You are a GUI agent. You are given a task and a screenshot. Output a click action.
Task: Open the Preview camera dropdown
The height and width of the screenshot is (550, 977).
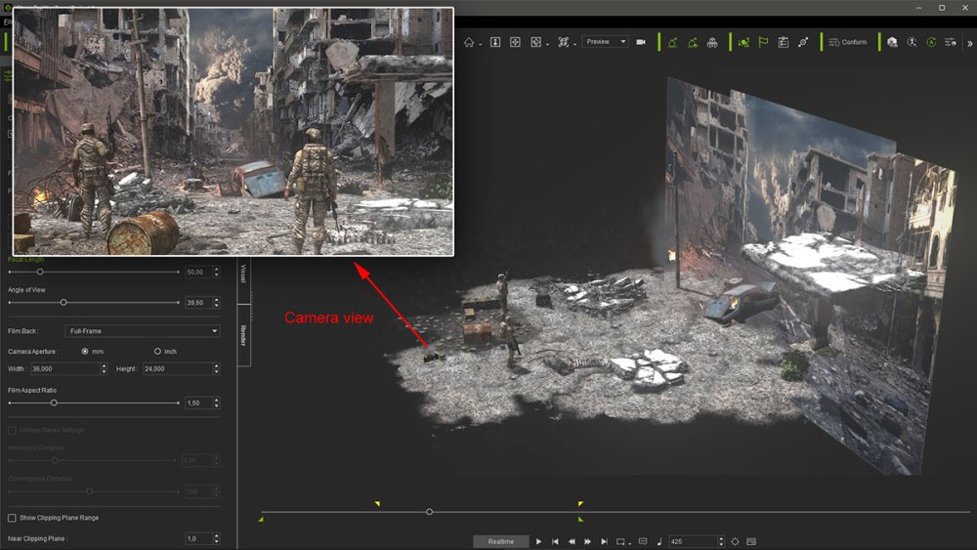pyautogui.click(x=605, y=42)
